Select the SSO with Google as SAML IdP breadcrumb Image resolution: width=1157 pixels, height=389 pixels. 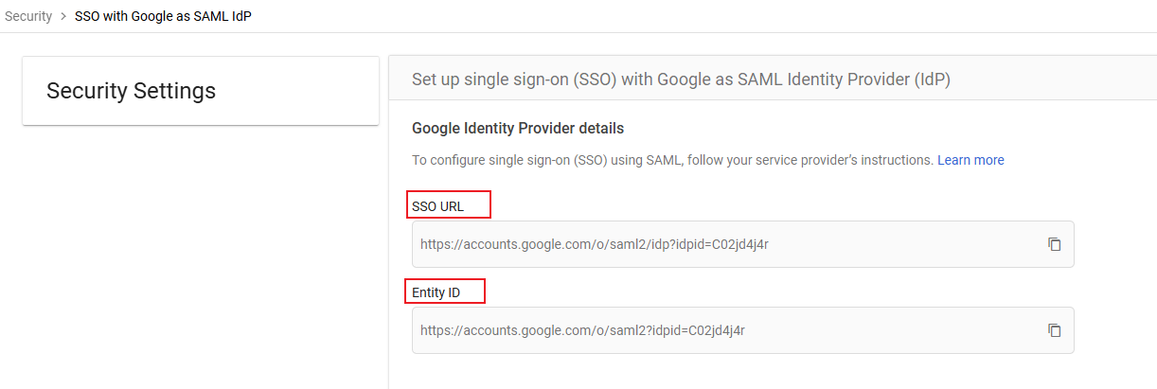click(163, 17)
